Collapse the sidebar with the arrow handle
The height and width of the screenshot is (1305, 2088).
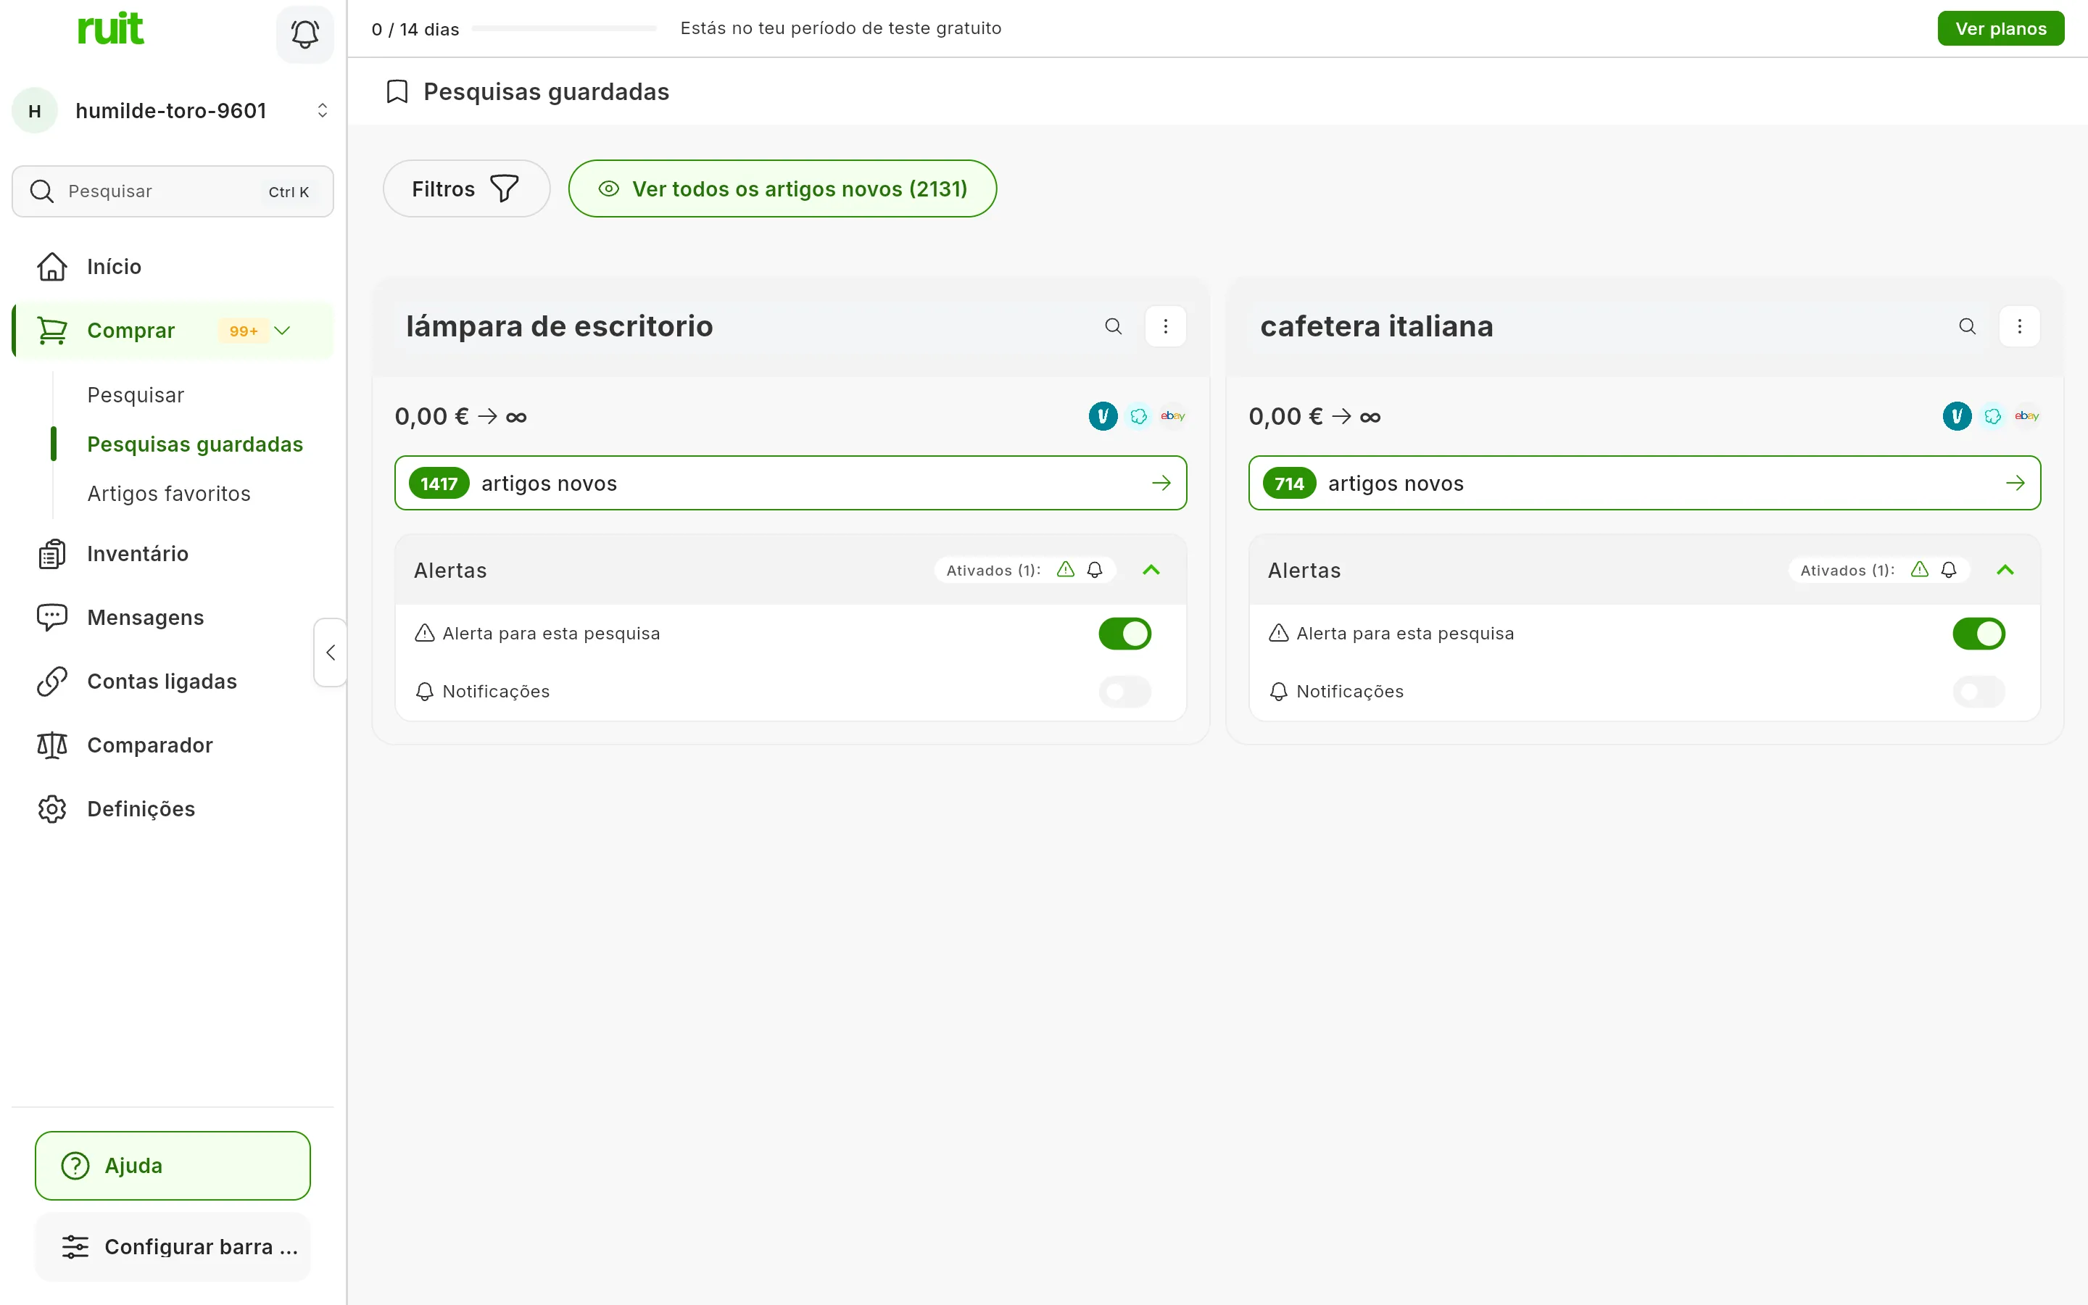pos(331,652)
